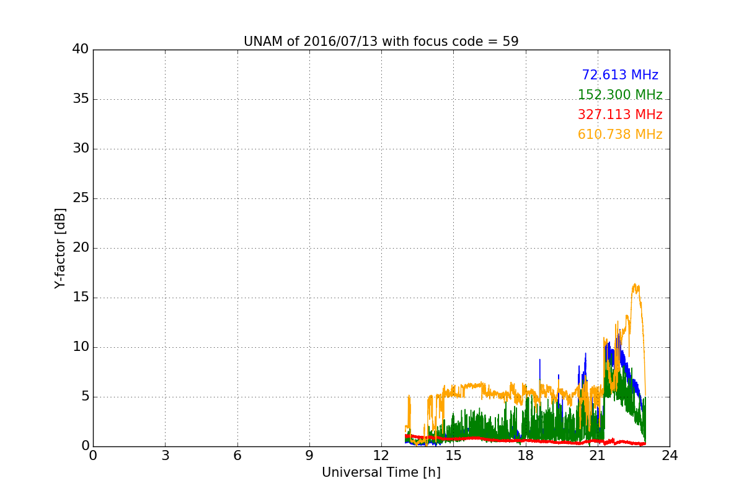Image resolution: width=744 pixels, height=496 pixels.
Task: Click the 'Y-factor [dB]' axis label
Action: tap(60, 248)
